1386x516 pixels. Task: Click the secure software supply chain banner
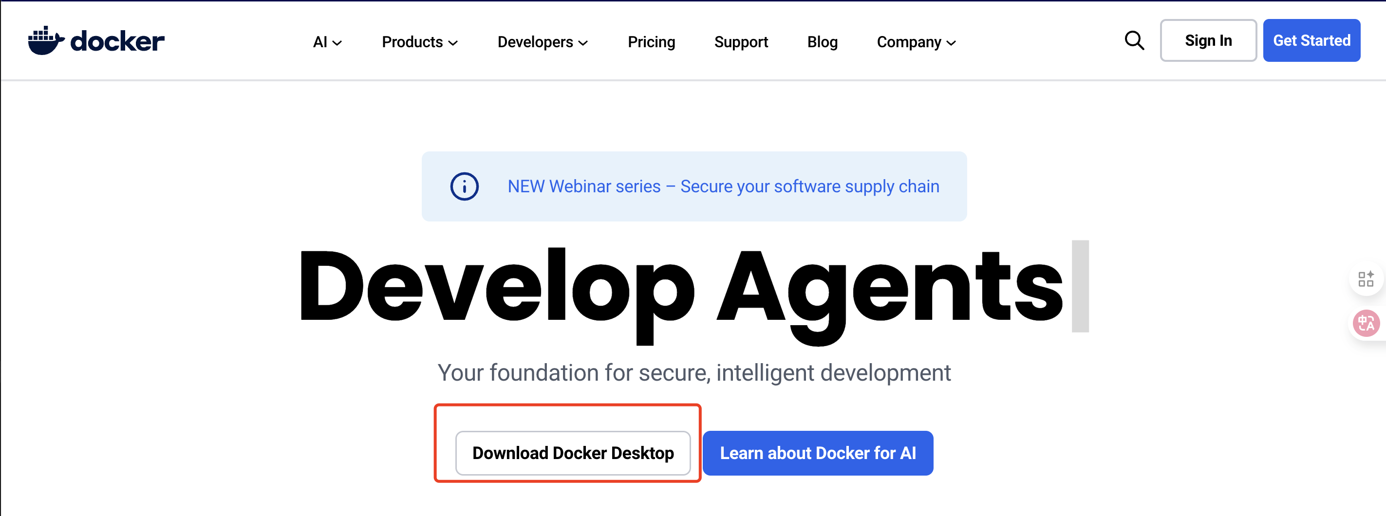pos(694,186)
